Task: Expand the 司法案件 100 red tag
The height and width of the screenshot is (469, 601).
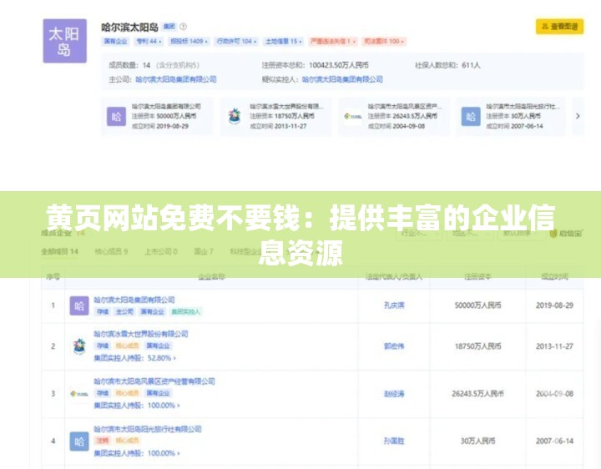Action: point(384,41)
